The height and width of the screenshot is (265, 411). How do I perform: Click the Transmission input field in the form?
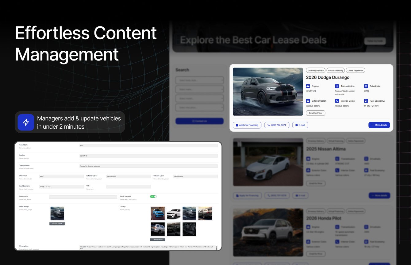click(x=148, y=166)
